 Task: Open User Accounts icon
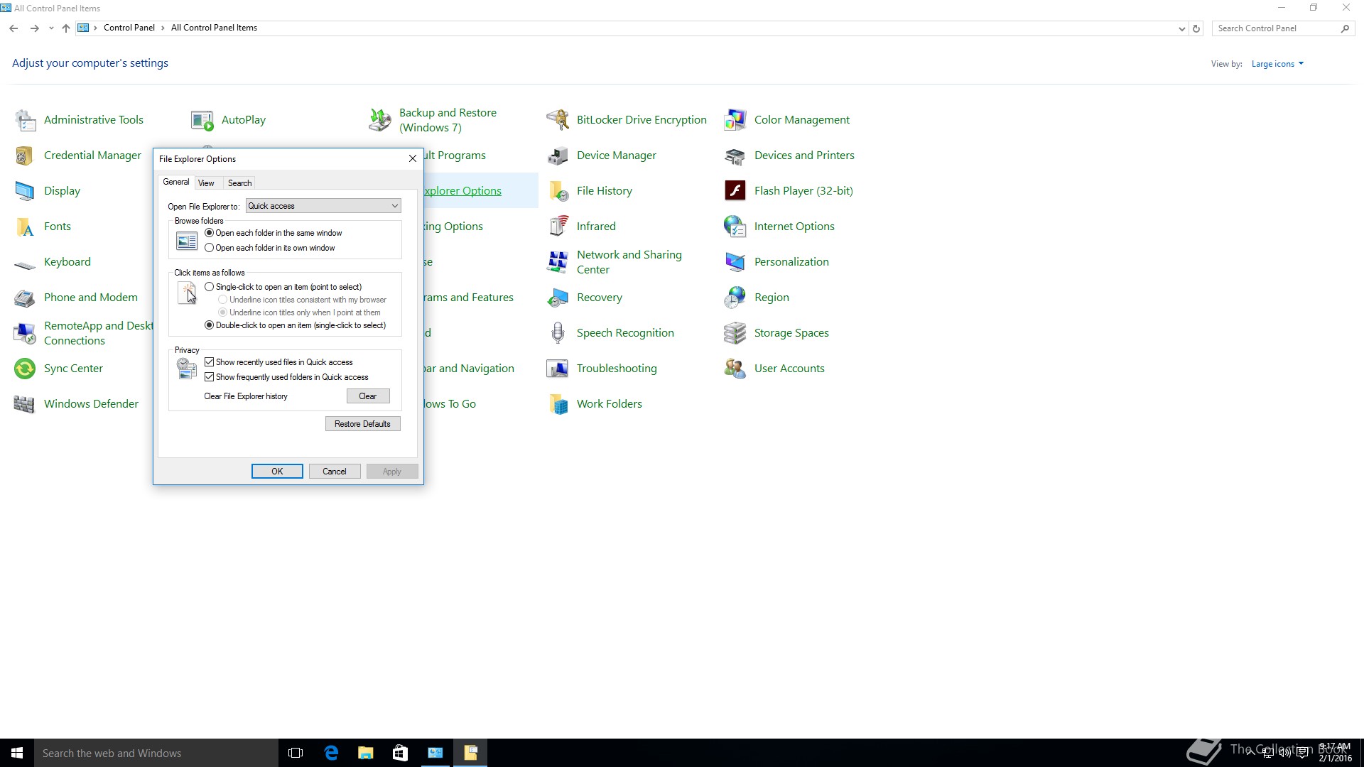(x=735, y=369)
